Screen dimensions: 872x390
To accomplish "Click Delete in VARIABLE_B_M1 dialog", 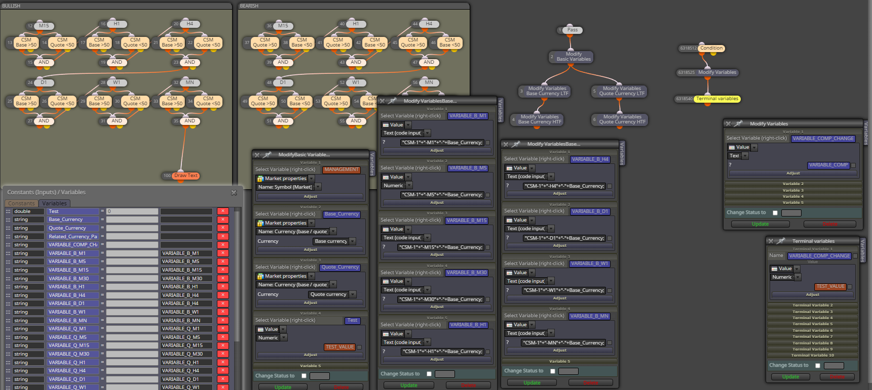I will click(x=468, y=385).
